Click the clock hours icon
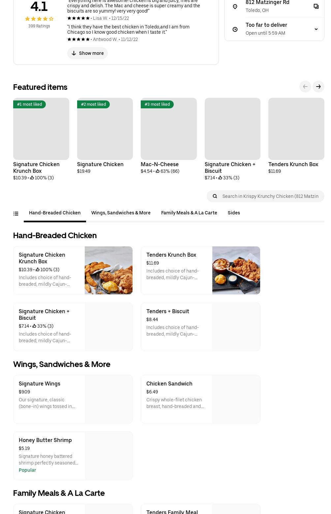Screen dimensions: 331x514 [235, 29]
